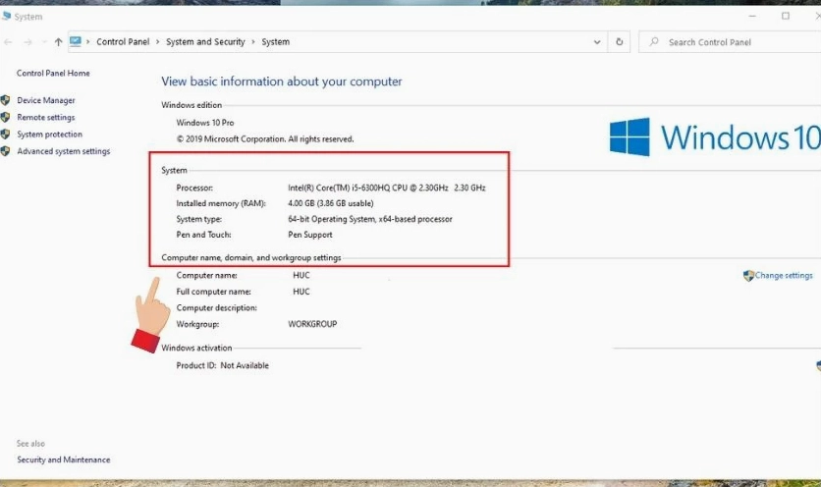Open Security and Maintenance link
Viewport: 821px width, 487px height.
point(64,460)
